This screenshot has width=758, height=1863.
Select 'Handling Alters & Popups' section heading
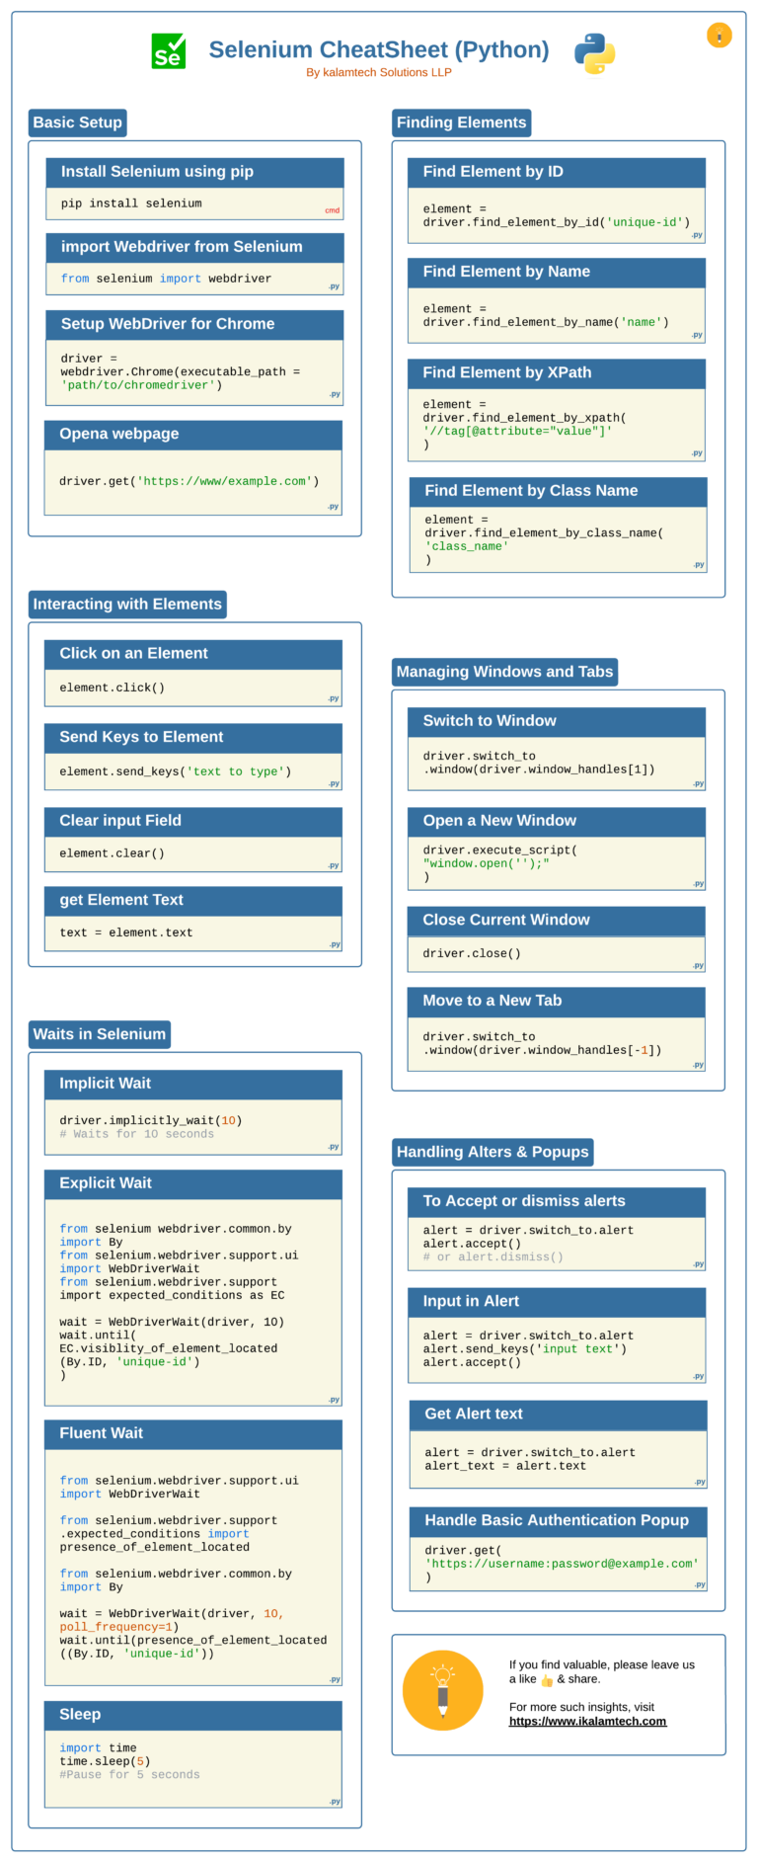pyautogui.click(x=493, y=1152)
